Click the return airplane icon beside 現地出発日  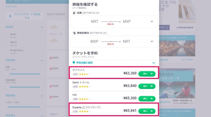click(x=74, y=33)
